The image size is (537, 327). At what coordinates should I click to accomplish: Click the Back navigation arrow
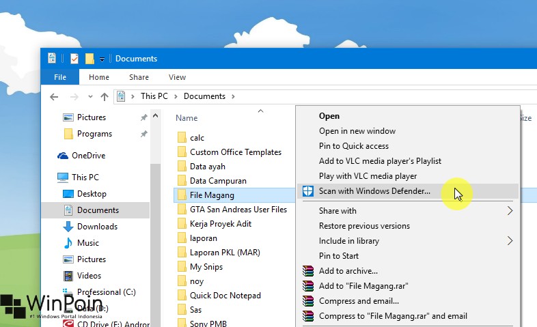[54, 97]
